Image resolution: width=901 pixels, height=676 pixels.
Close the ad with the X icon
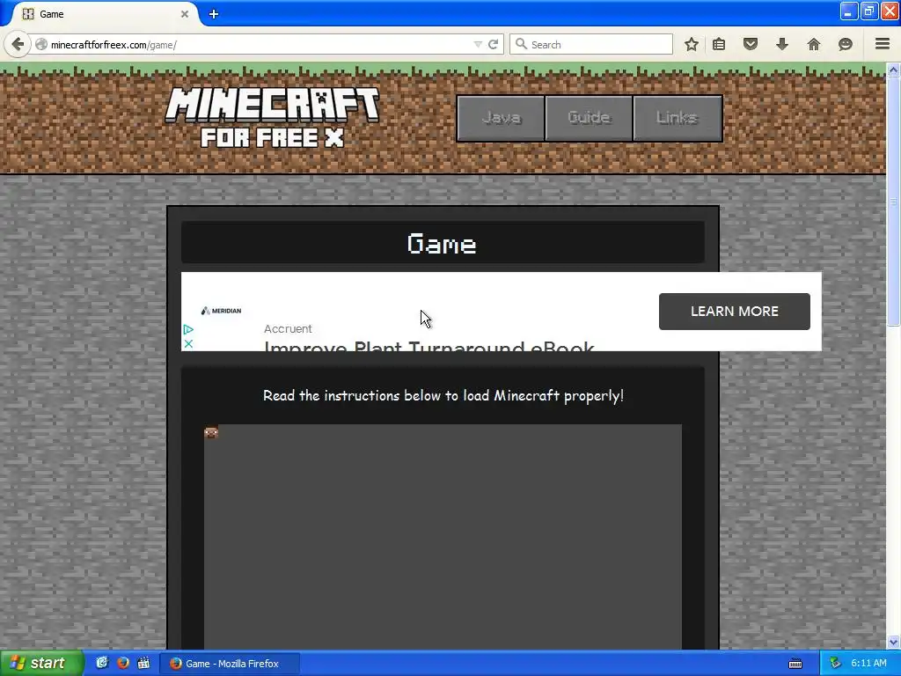[188, 344]
